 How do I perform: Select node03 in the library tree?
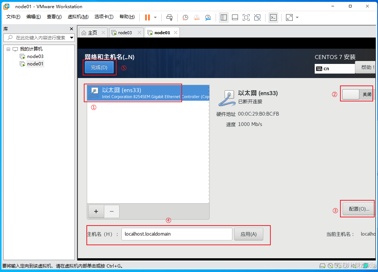35,56
